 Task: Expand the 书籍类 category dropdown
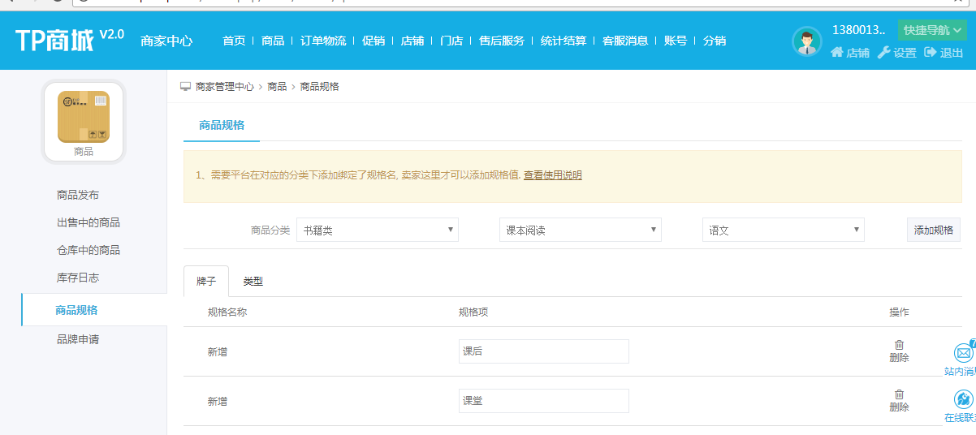pos(378,230)
